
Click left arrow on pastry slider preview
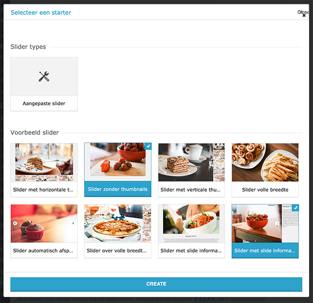click(236, 162)
